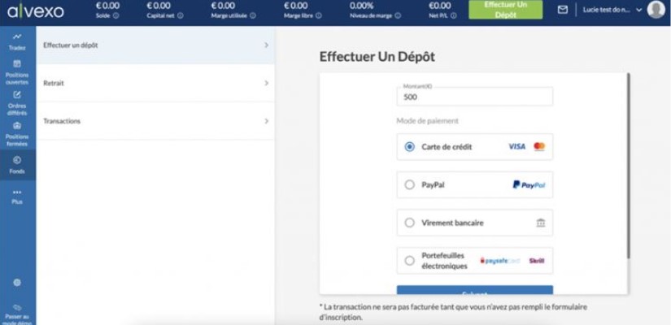Open the Tradez chart icon in sidebar
Screen dimensions: 671x325
click(17, 37)
